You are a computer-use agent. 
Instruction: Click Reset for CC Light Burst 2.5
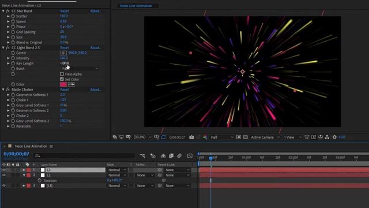[x=64, y=47]
